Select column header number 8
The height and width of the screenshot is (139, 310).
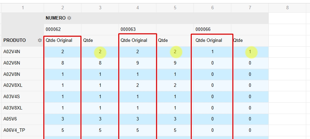pos(287,8)
